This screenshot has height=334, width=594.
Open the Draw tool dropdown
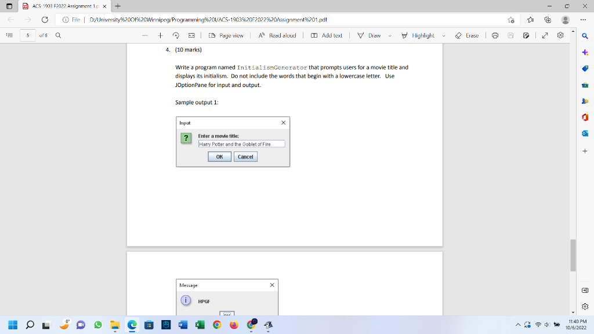390,35
